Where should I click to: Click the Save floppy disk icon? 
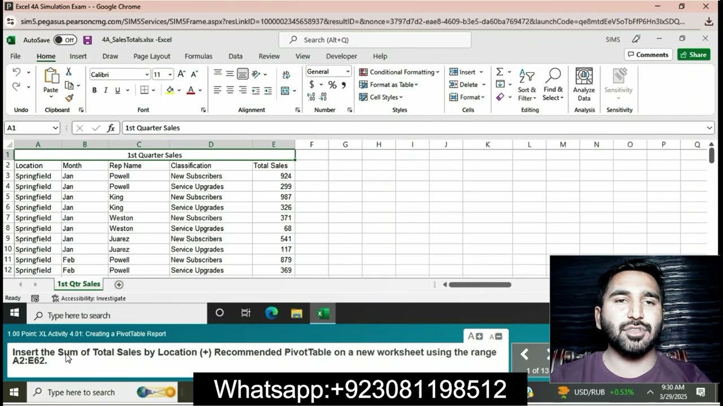click(x=88, y=40)
